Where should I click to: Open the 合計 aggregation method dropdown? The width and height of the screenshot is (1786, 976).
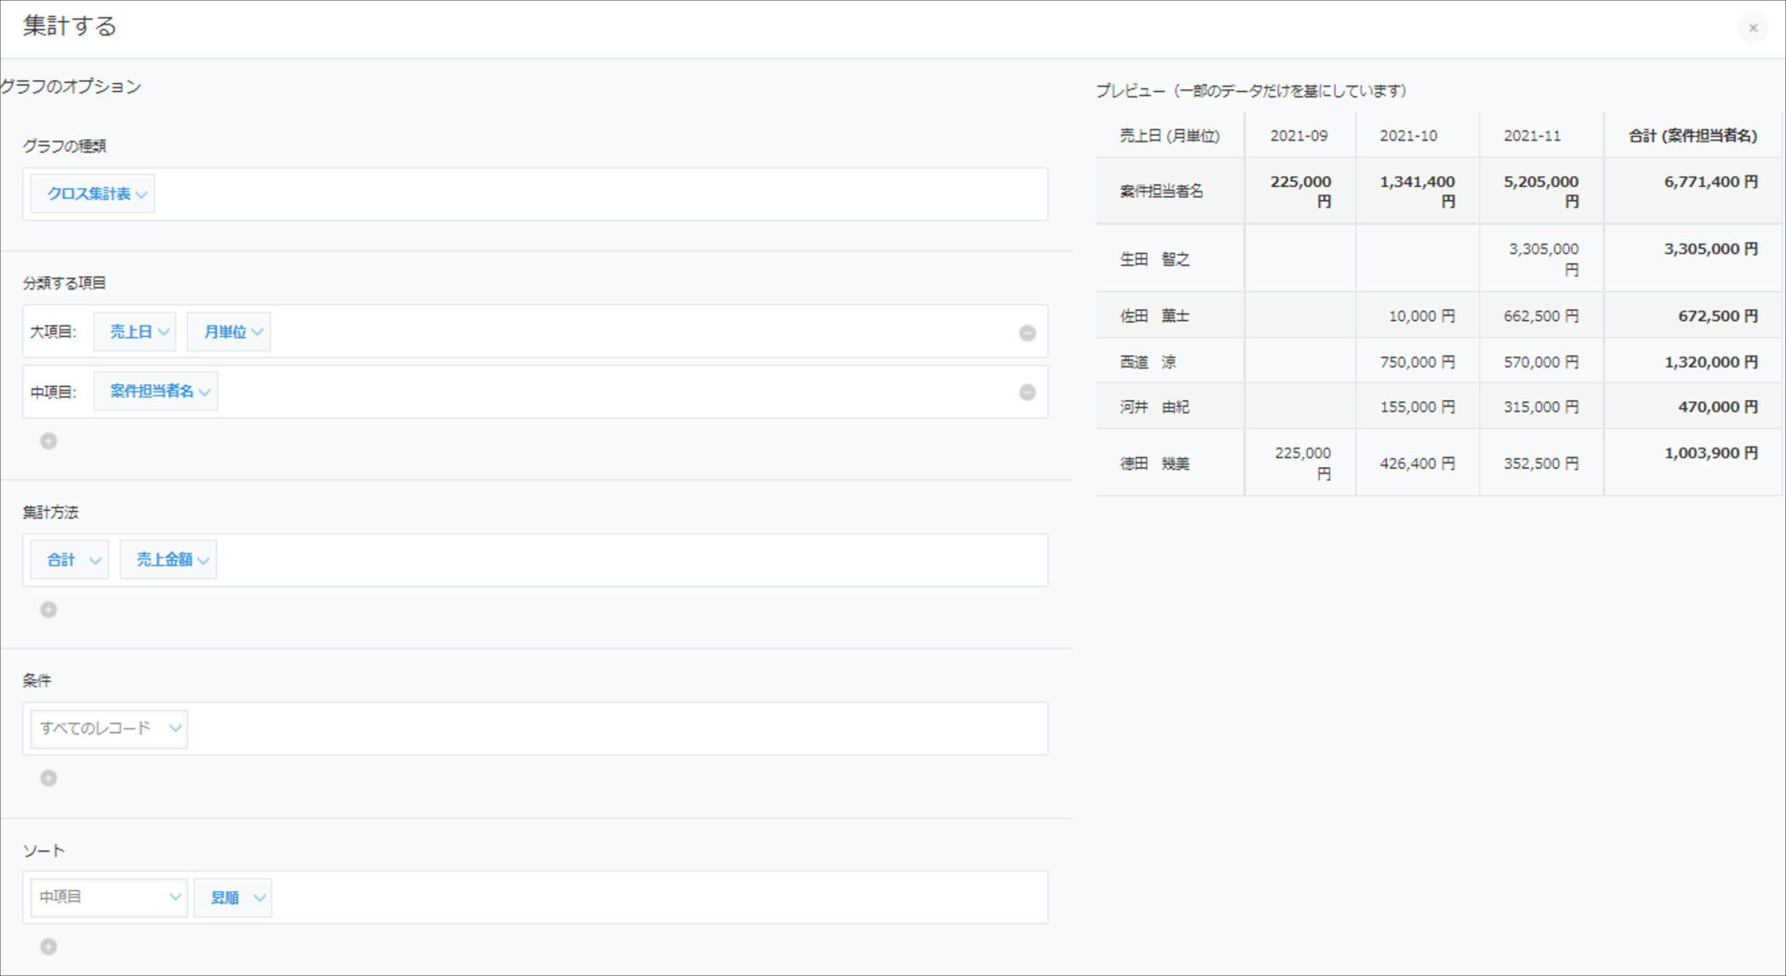[x=70, y=559]
